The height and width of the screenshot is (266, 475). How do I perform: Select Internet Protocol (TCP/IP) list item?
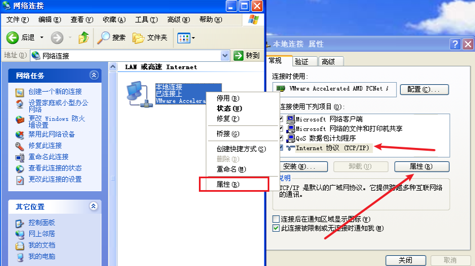(x=332, y=148)
